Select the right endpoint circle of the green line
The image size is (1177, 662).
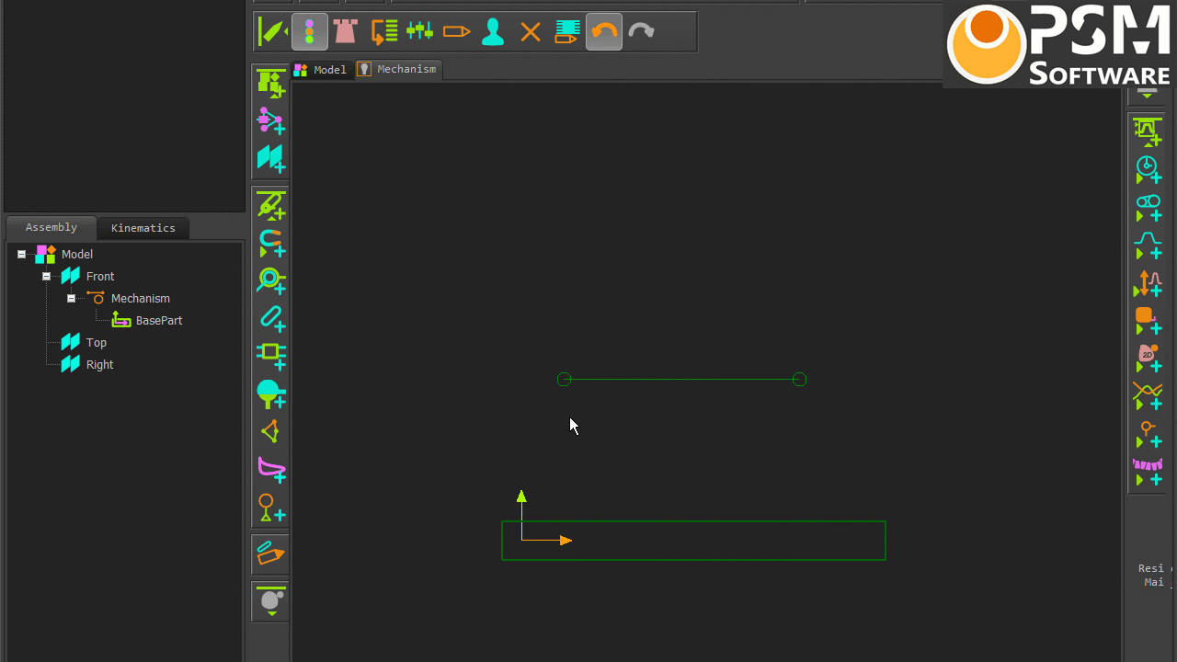[x=799, y=380]
